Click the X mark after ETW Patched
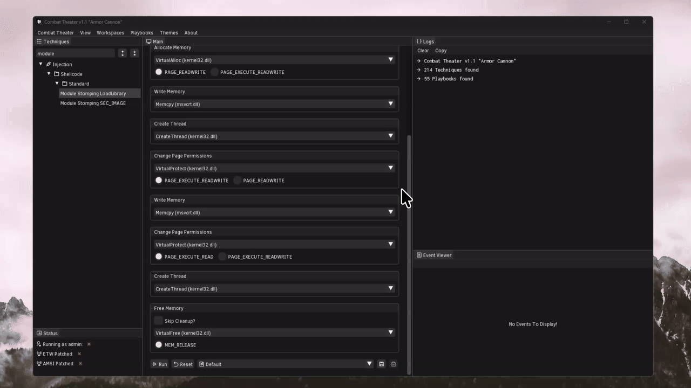691x388 pixels. tap(79, 354)
